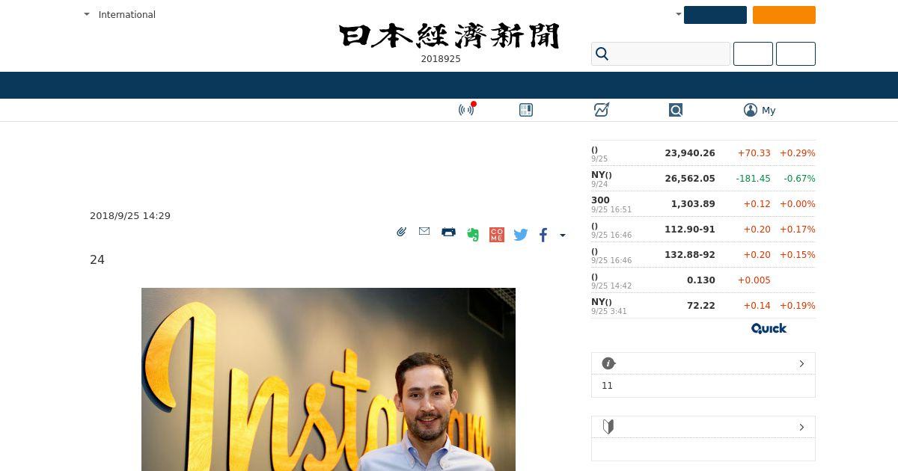The image size is (898, 471).
Task: Click the -181.45 change value
Action: 753,179
